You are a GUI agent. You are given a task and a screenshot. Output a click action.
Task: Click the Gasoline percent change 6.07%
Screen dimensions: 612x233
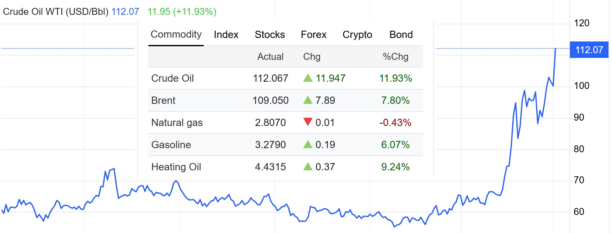[x=396, y=145]
